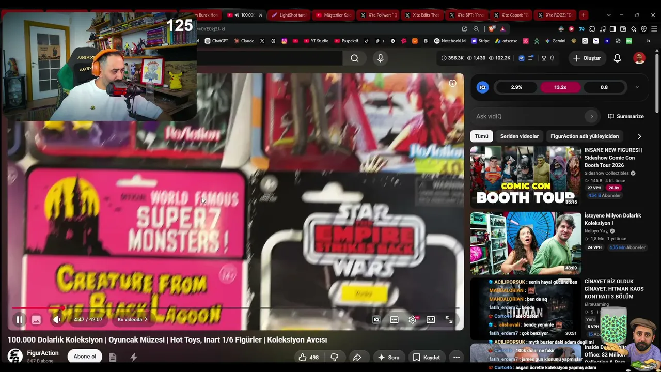Open ChatGPT bookmark
Image resolution: width=661 pixels, height=372 pixels.
[x=216, y=41]
